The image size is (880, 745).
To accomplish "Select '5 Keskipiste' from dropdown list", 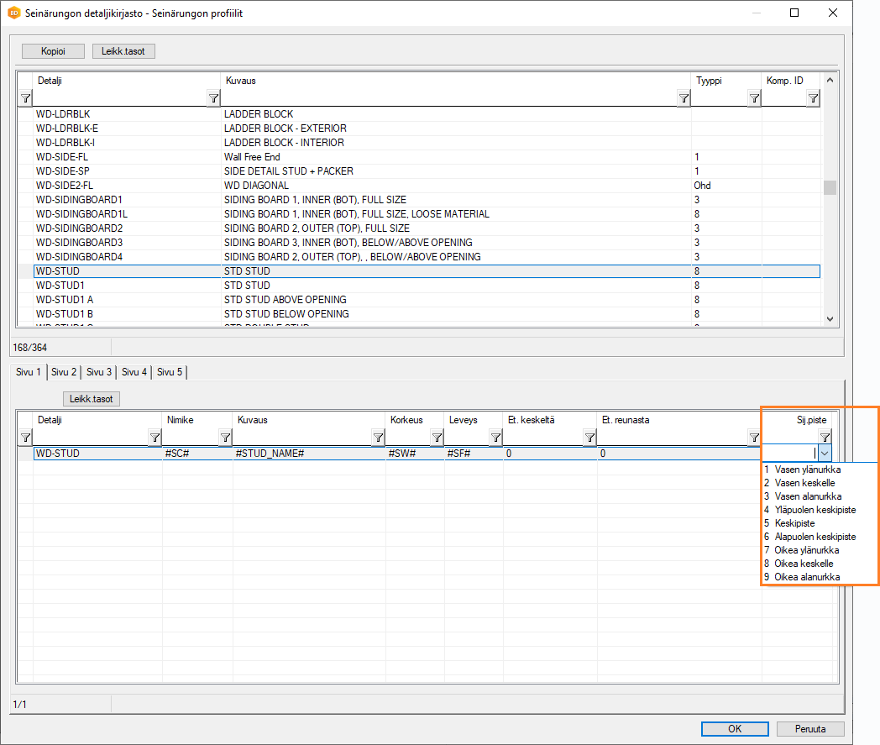I will [x=794, y=523].
